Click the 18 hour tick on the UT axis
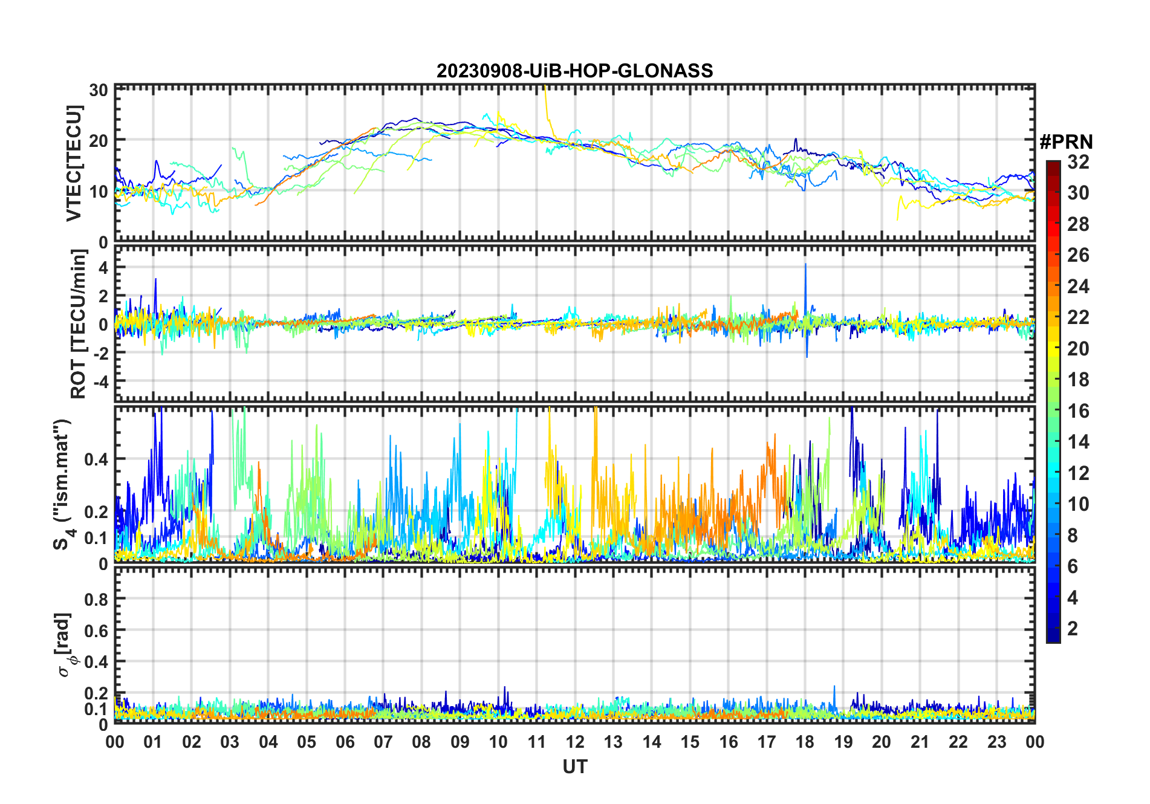Image resolution: width=1150 pixels, height=804 pixels. [x=805, y=742]
